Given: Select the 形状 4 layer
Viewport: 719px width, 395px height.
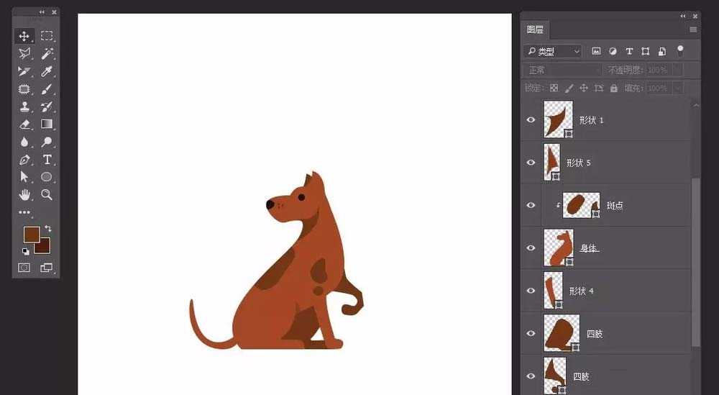Looking at the screenshot, I should [x=618, y=291].
